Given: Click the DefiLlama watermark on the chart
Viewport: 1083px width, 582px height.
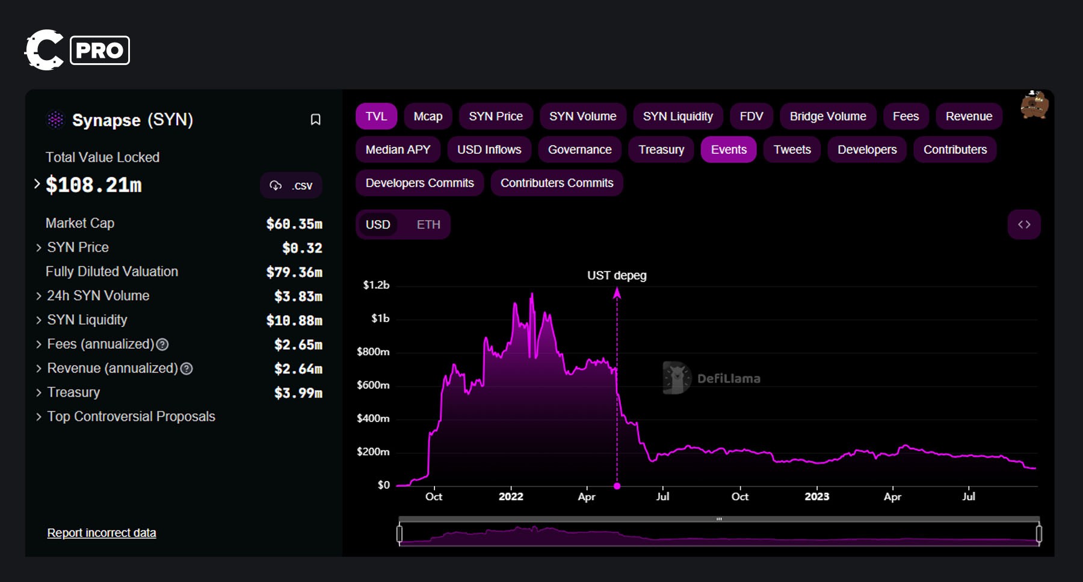Looking at the screenshot, I should 710,378.
